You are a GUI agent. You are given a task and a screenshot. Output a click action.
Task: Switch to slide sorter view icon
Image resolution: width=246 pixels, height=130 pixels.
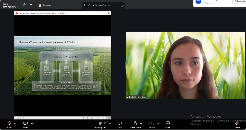[103, 118]
